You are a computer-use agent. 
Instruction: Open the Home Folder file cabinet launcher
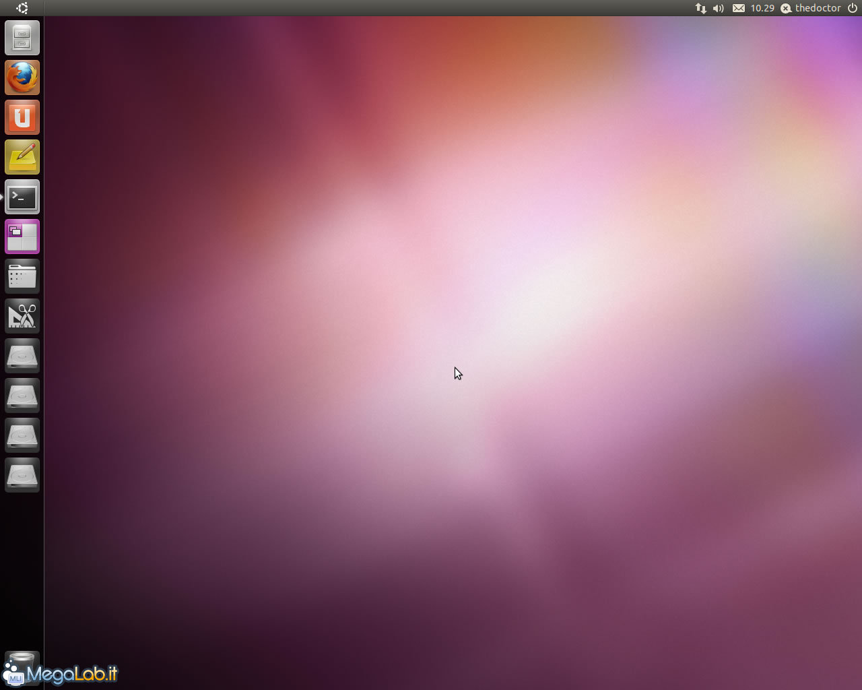click(x=22, y=38)
